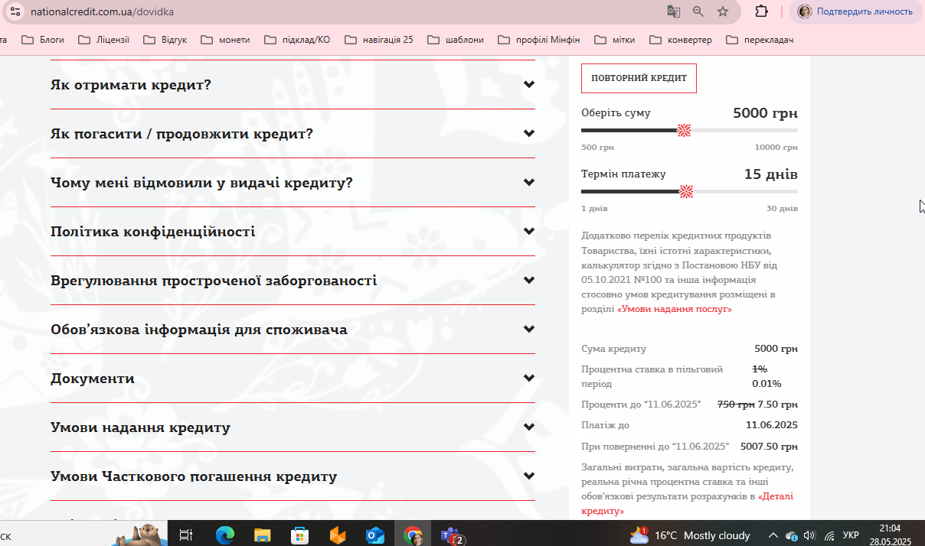This screenshot has height=546, width=925.
Task: Open the weather widget showing 16°C
Action: click(689, 535)
